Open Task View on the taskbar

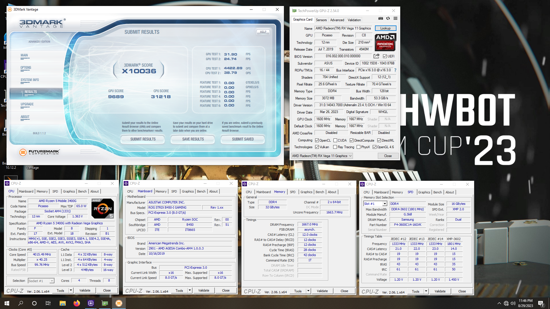[x=48, y=303]
